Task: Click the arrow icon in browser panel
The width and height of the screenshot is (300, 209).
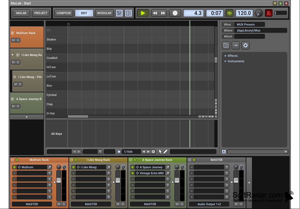Action: 236,45
